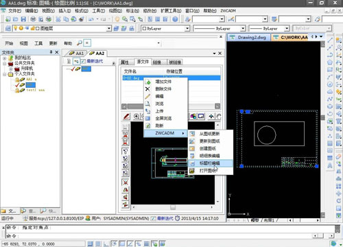Image resolution: width=343 pixels, height=247 pixels.
Task: Switch to the Drawing2.dwg document tab
Action: (x=249, y=37)
